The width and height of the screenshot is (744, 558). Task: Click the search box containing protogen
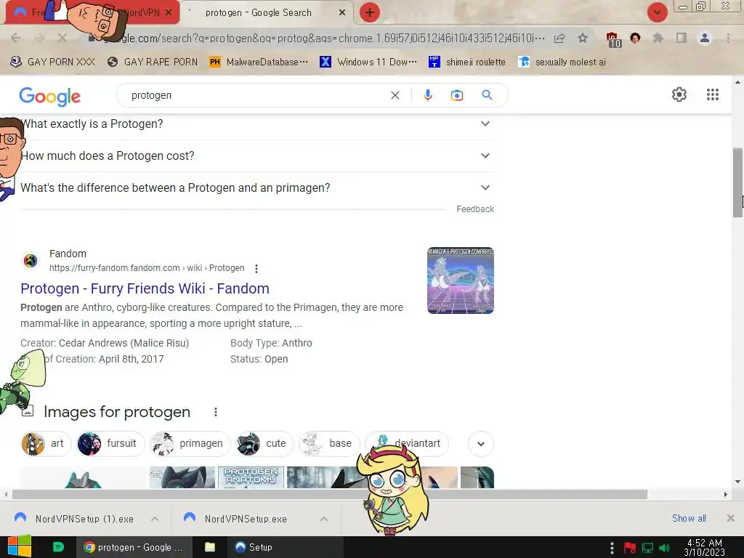click(x=256, y=95)
